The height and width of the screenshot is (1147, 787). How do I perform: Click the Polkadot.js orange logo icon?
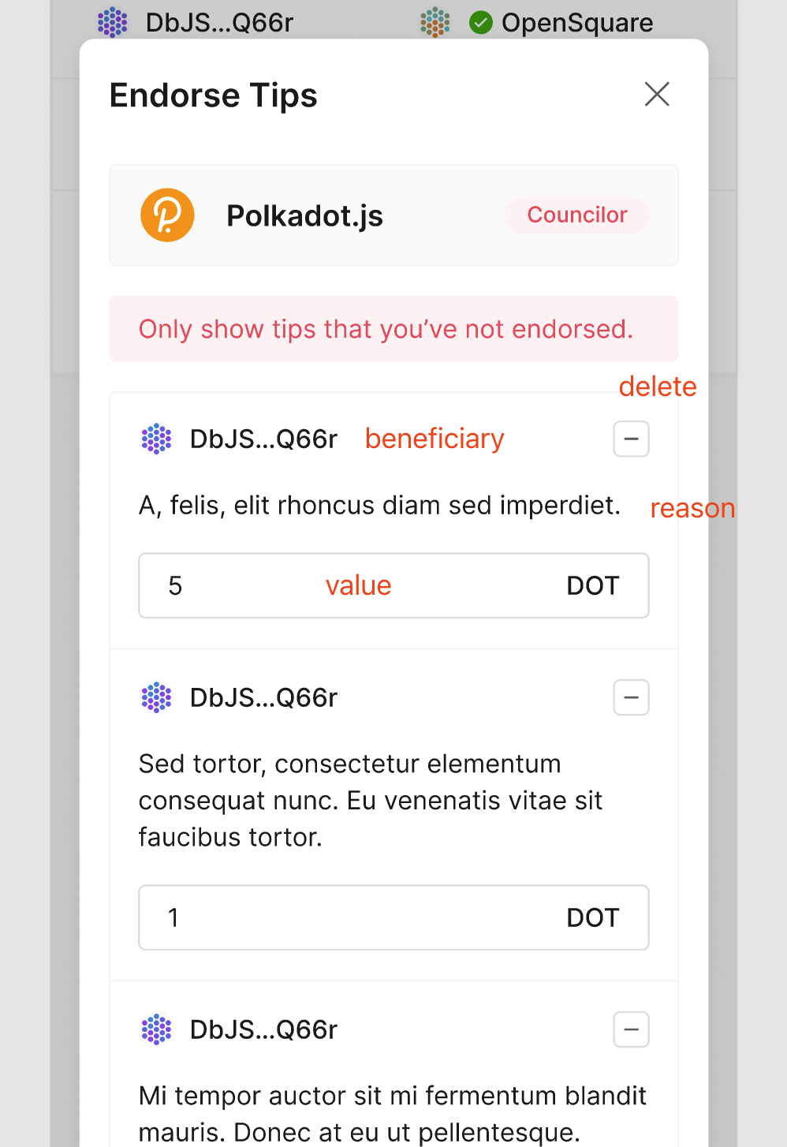pos(167,215)
